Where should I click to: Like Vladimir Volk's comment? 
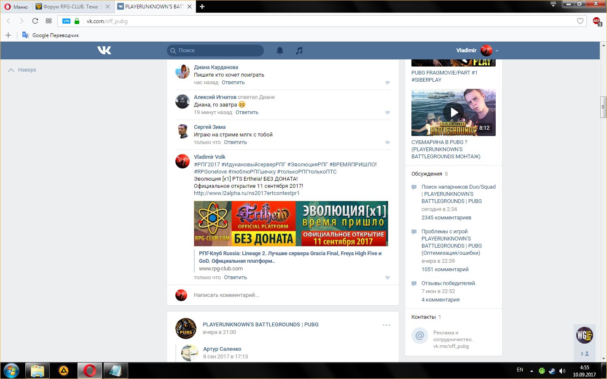point(387,278)
